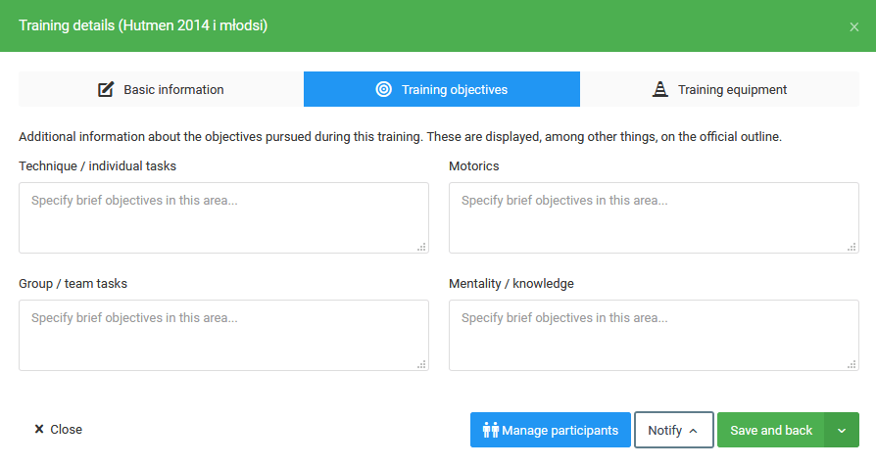
Task: Click into the Mentality / knowledge field
Action: click(654, 335)
